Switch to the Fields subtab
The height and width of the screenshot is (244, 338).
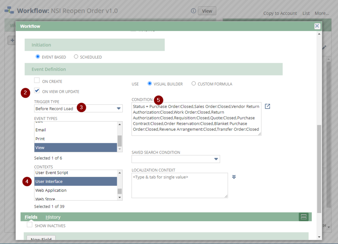point(31,217)
